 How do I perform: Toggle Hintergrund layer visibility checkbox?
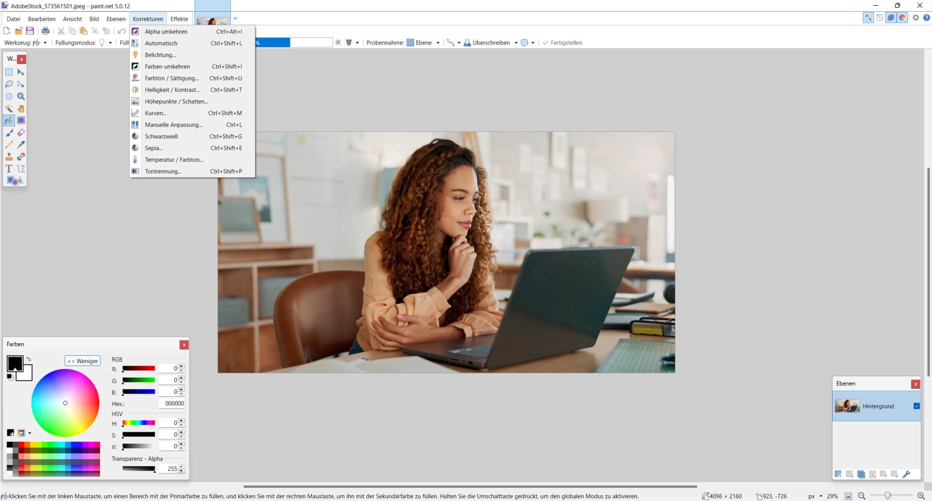[916, 406]
